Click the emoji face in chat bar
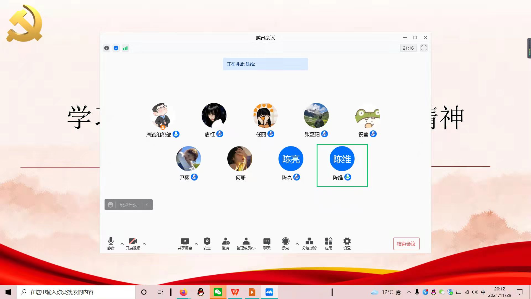531x299 pixels. 110,205
